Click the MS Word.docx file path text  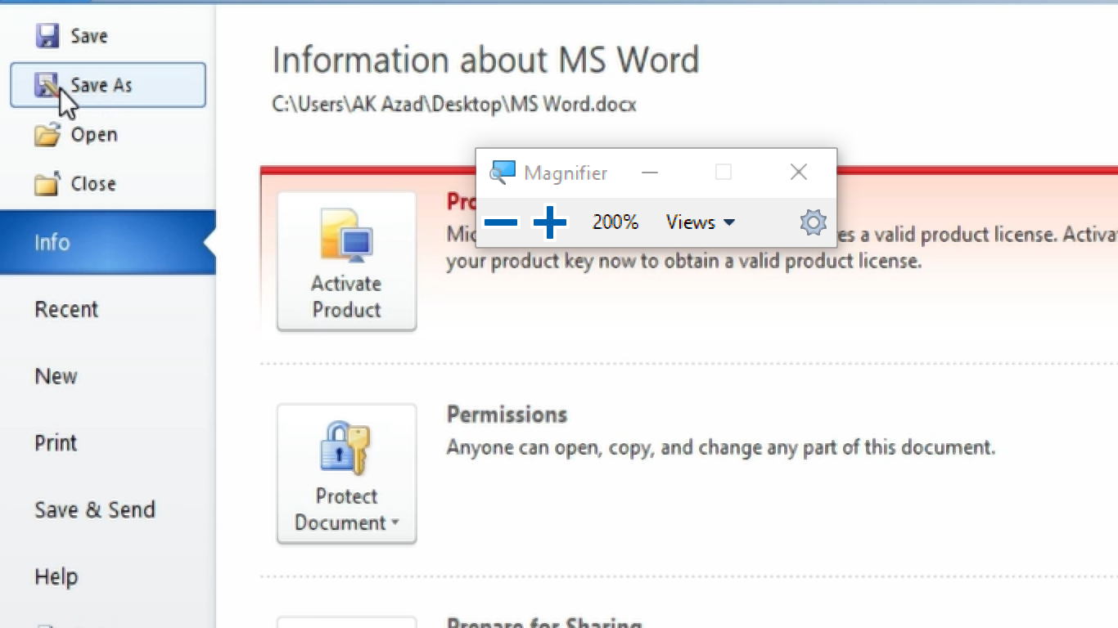pyautogui.click(x=454, y=105)
